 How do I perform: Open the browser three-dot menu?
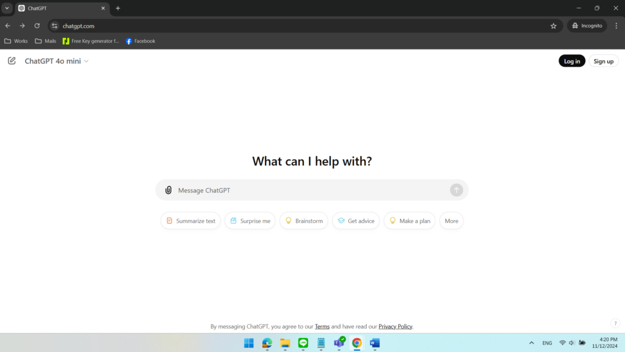coord(616,26)
